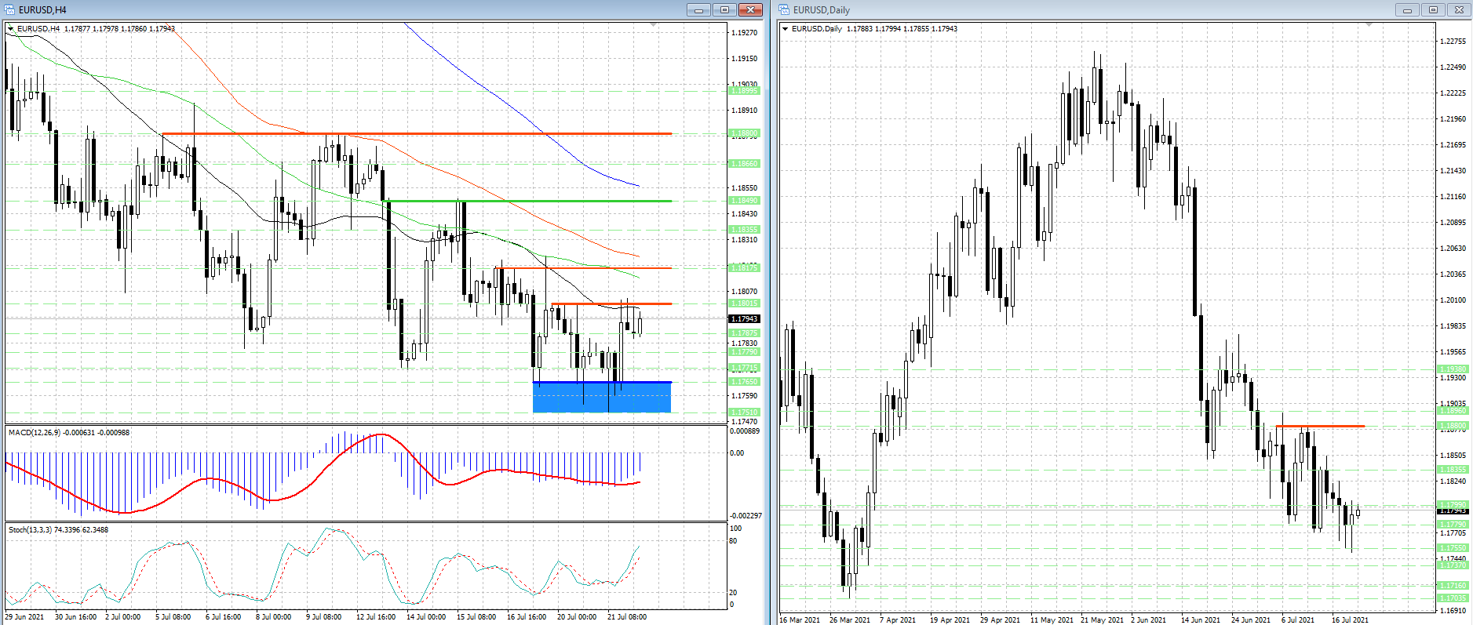Click the '0.000889' MACD scale value
The image size is (1473, 625).
coord(745,431)
